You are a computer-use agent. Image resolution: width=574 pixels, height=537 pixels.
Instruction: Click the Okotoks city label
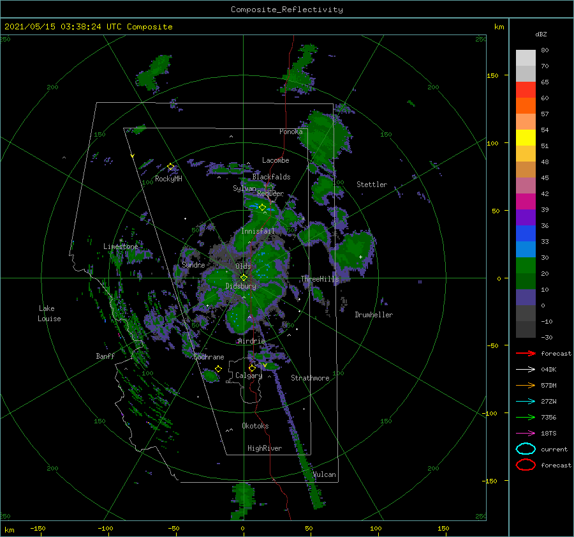tap(255, 425)
